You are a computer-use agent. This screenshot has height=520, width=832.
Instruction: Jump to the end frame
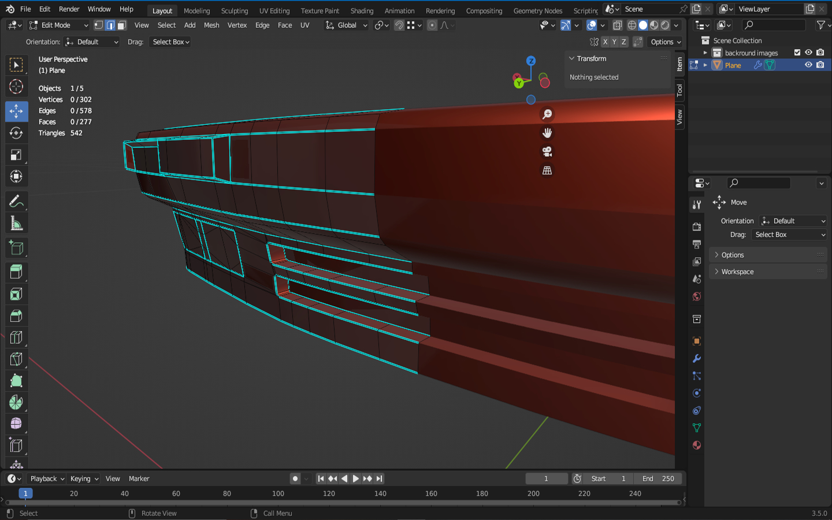[379, 478]
